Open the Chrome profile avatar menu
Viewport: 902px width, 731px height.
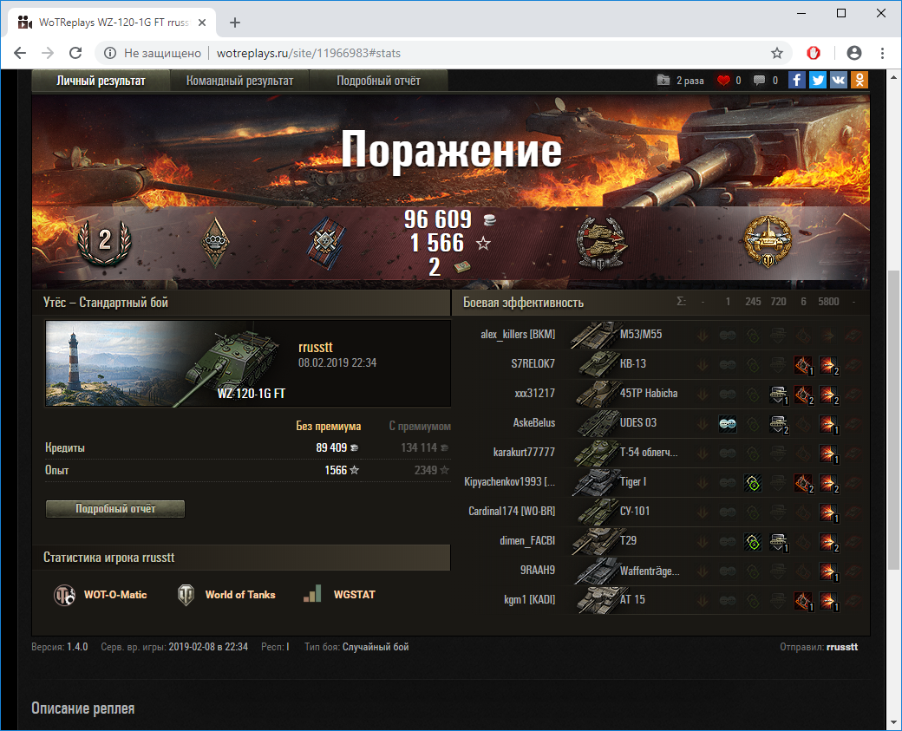pyautogui.click(x=854, y=53)
